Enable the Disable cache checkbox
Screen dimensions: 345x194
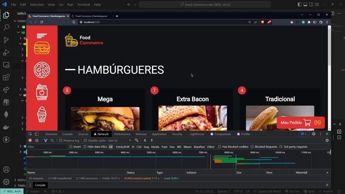(x=85, y=140)
